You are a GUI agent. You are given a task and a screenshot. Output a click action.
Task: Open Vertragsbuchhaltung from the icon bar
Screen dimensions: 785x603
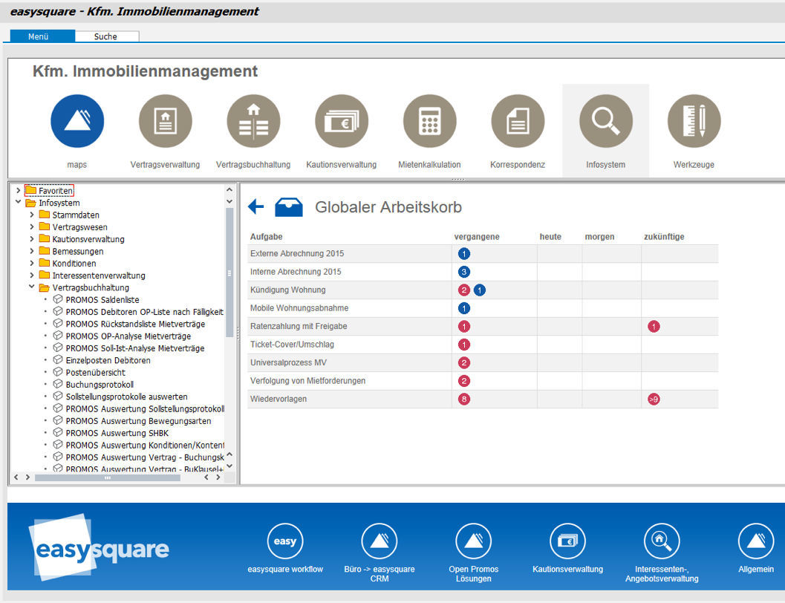pyautogui.click(x=253, y=120)
